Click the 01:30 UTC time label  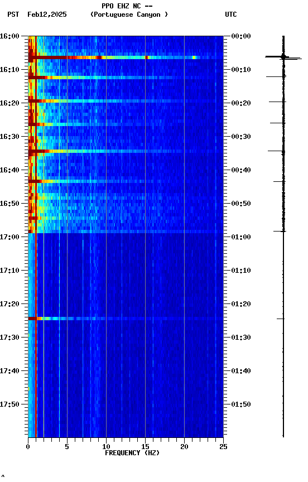click(x=241, y=338)
